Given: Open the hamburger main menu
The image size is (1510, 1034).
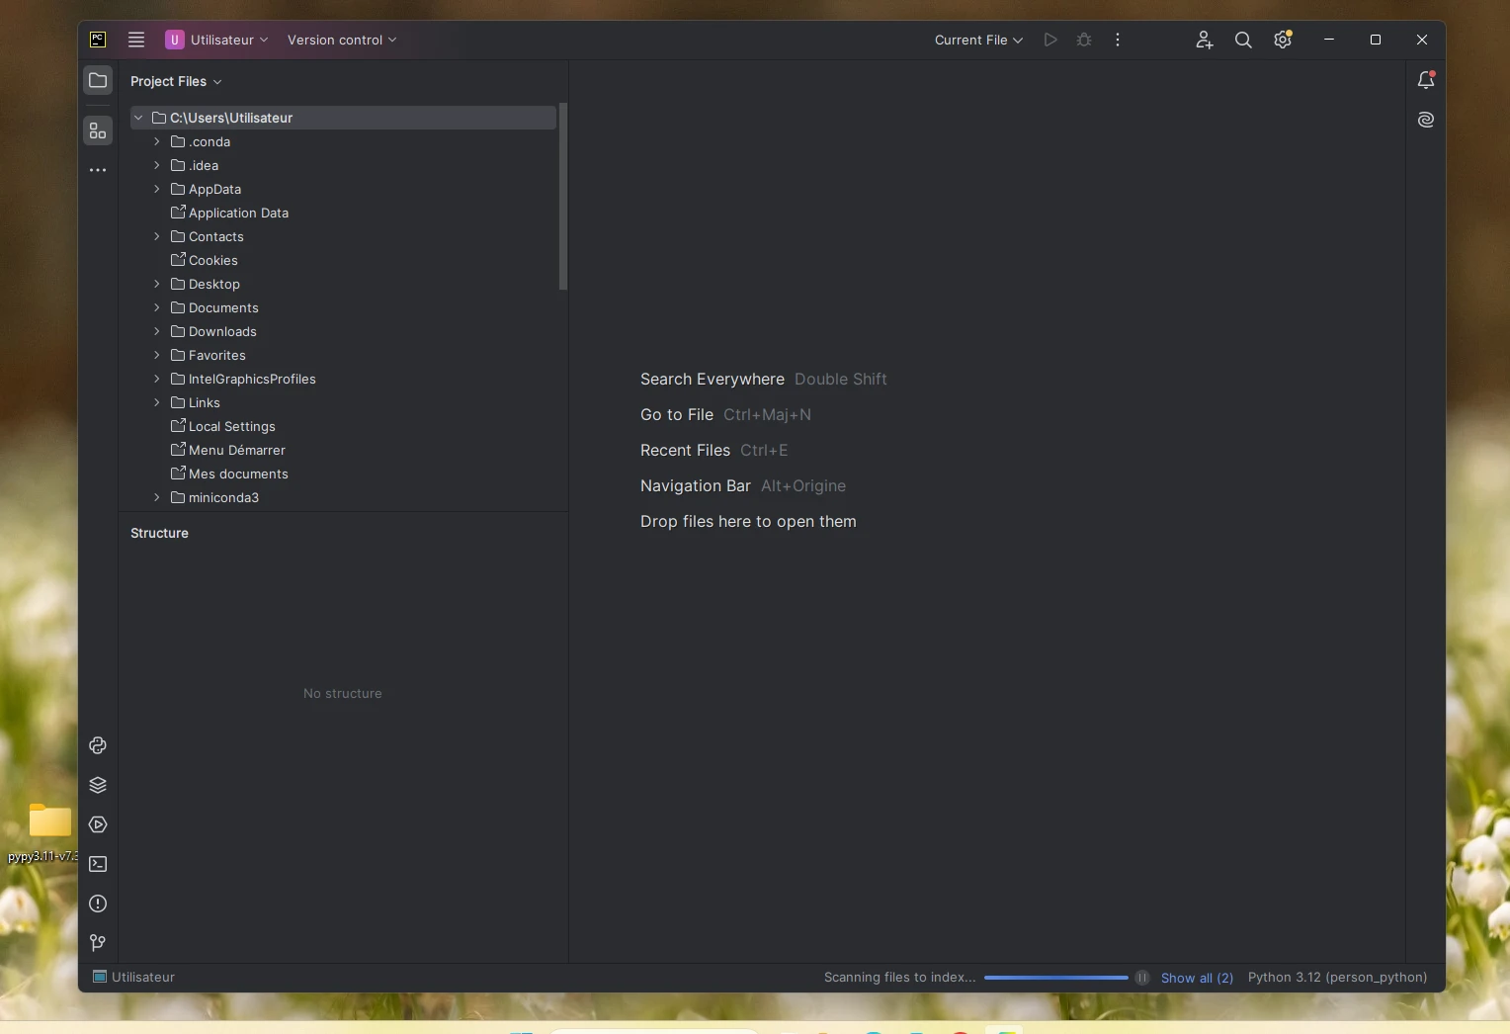Looking at the screenshot, I should 136,40.
